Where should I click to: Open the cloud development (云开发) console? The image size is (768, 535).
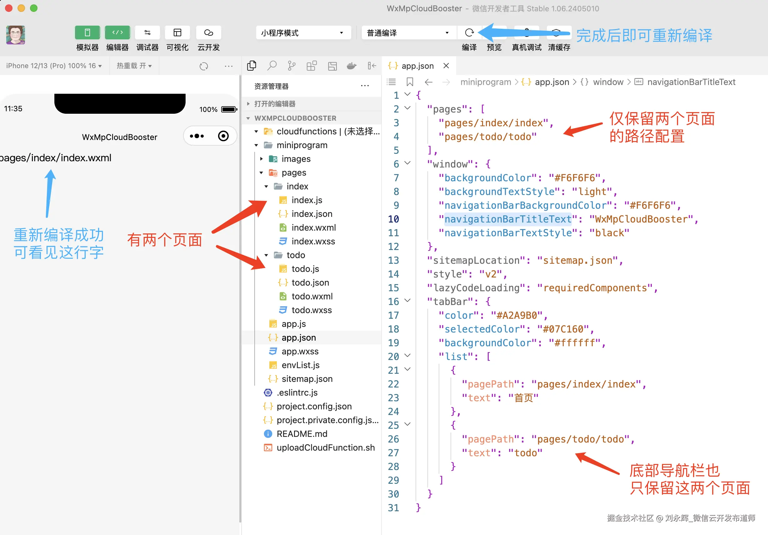tap(208, 33)
